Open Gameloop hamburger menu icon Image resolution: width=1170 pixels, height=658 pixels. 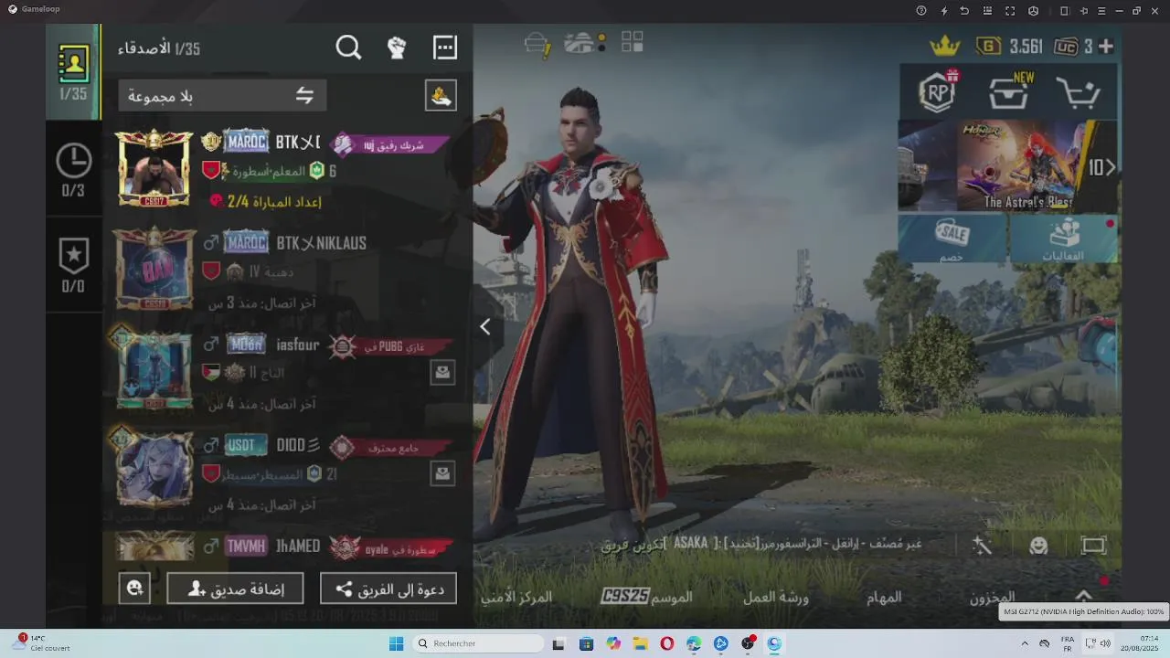(x=1102, y=11)
